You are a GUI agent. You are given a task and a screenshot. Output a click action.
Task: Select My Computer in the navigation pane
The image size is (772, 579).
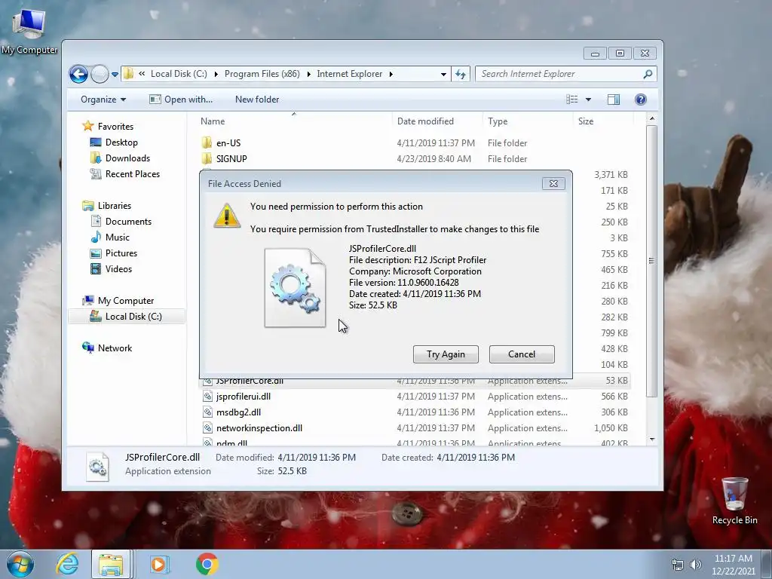coord(126,301)
